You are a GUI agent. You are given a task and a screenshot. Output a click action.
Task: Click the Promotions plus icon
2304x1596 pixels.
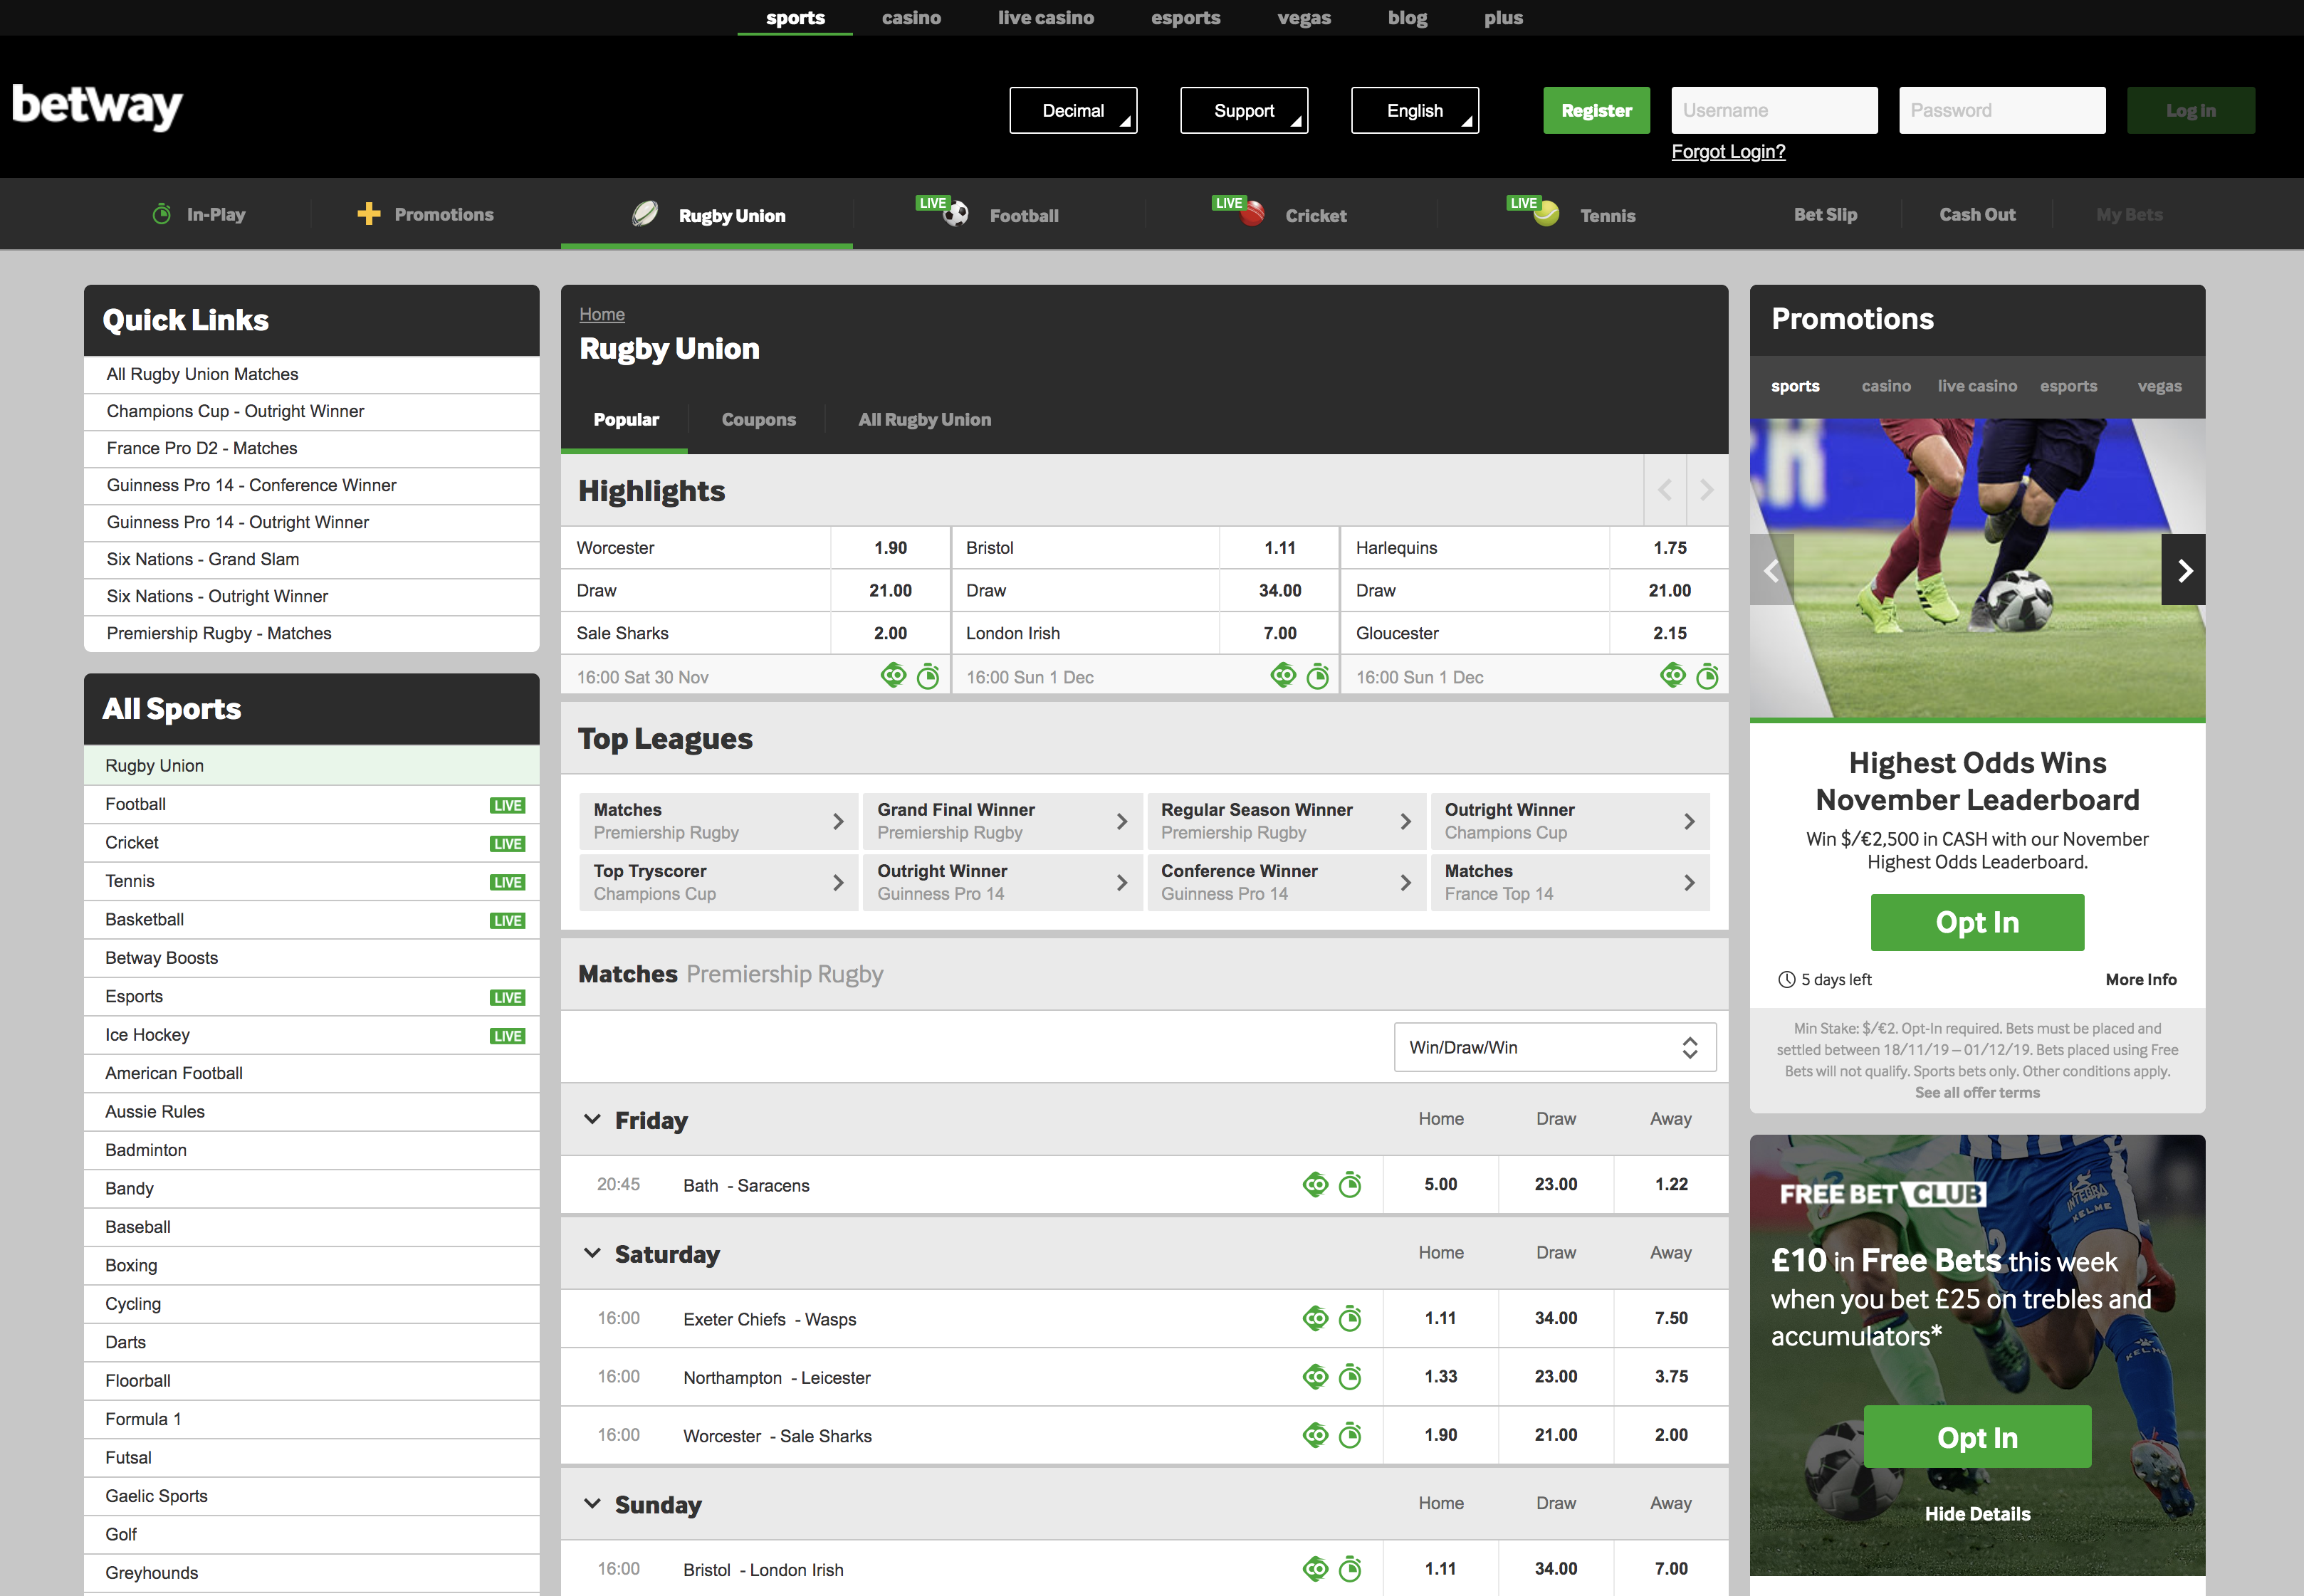pyautogui.click(x=369, y=213)
